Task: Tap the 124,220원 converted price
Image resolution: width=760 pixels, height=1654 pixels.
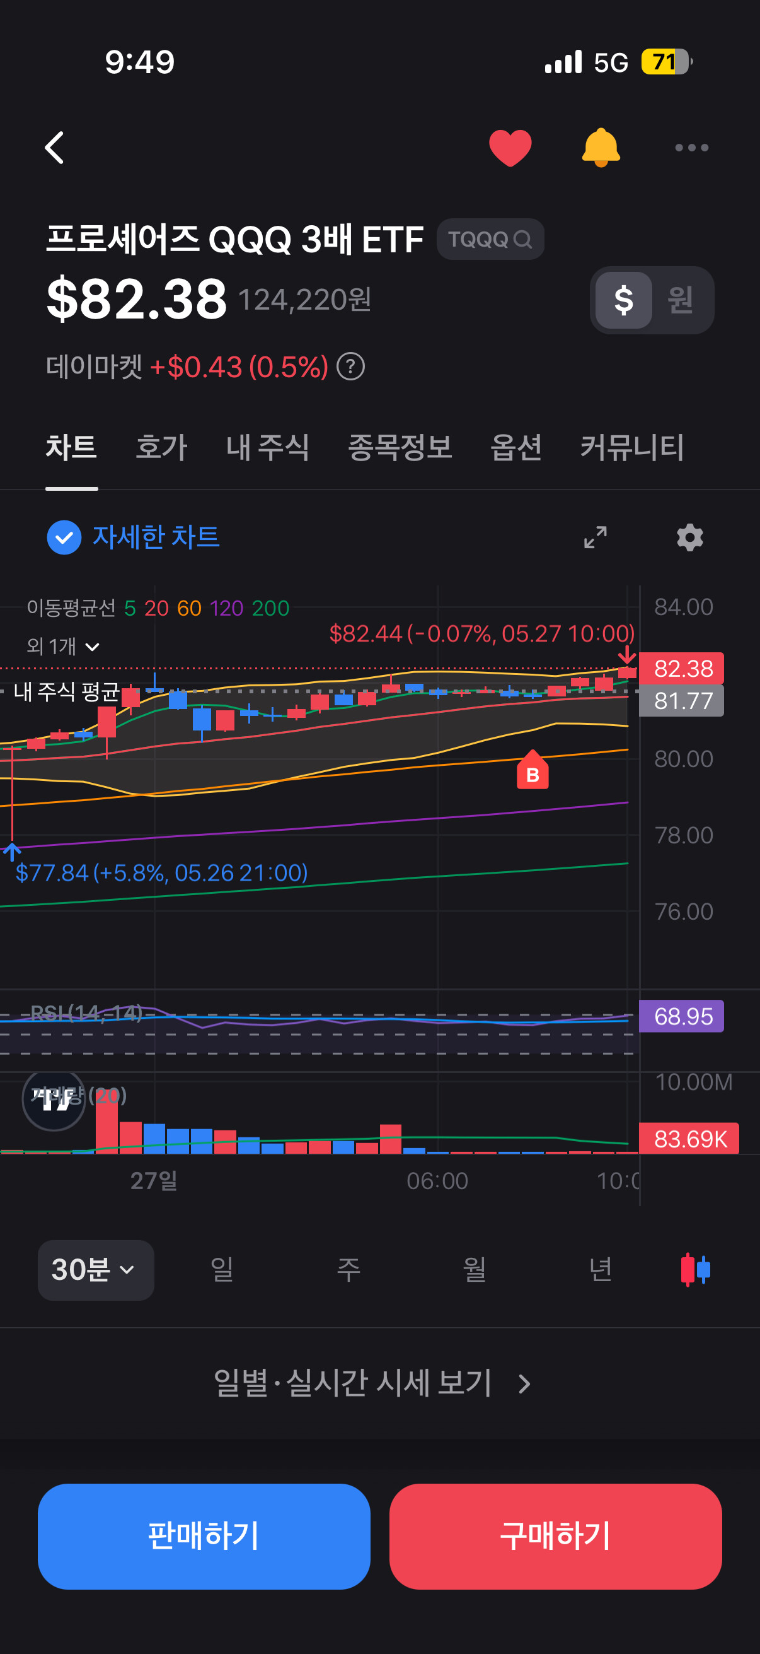Action: (x=304, y=300)
